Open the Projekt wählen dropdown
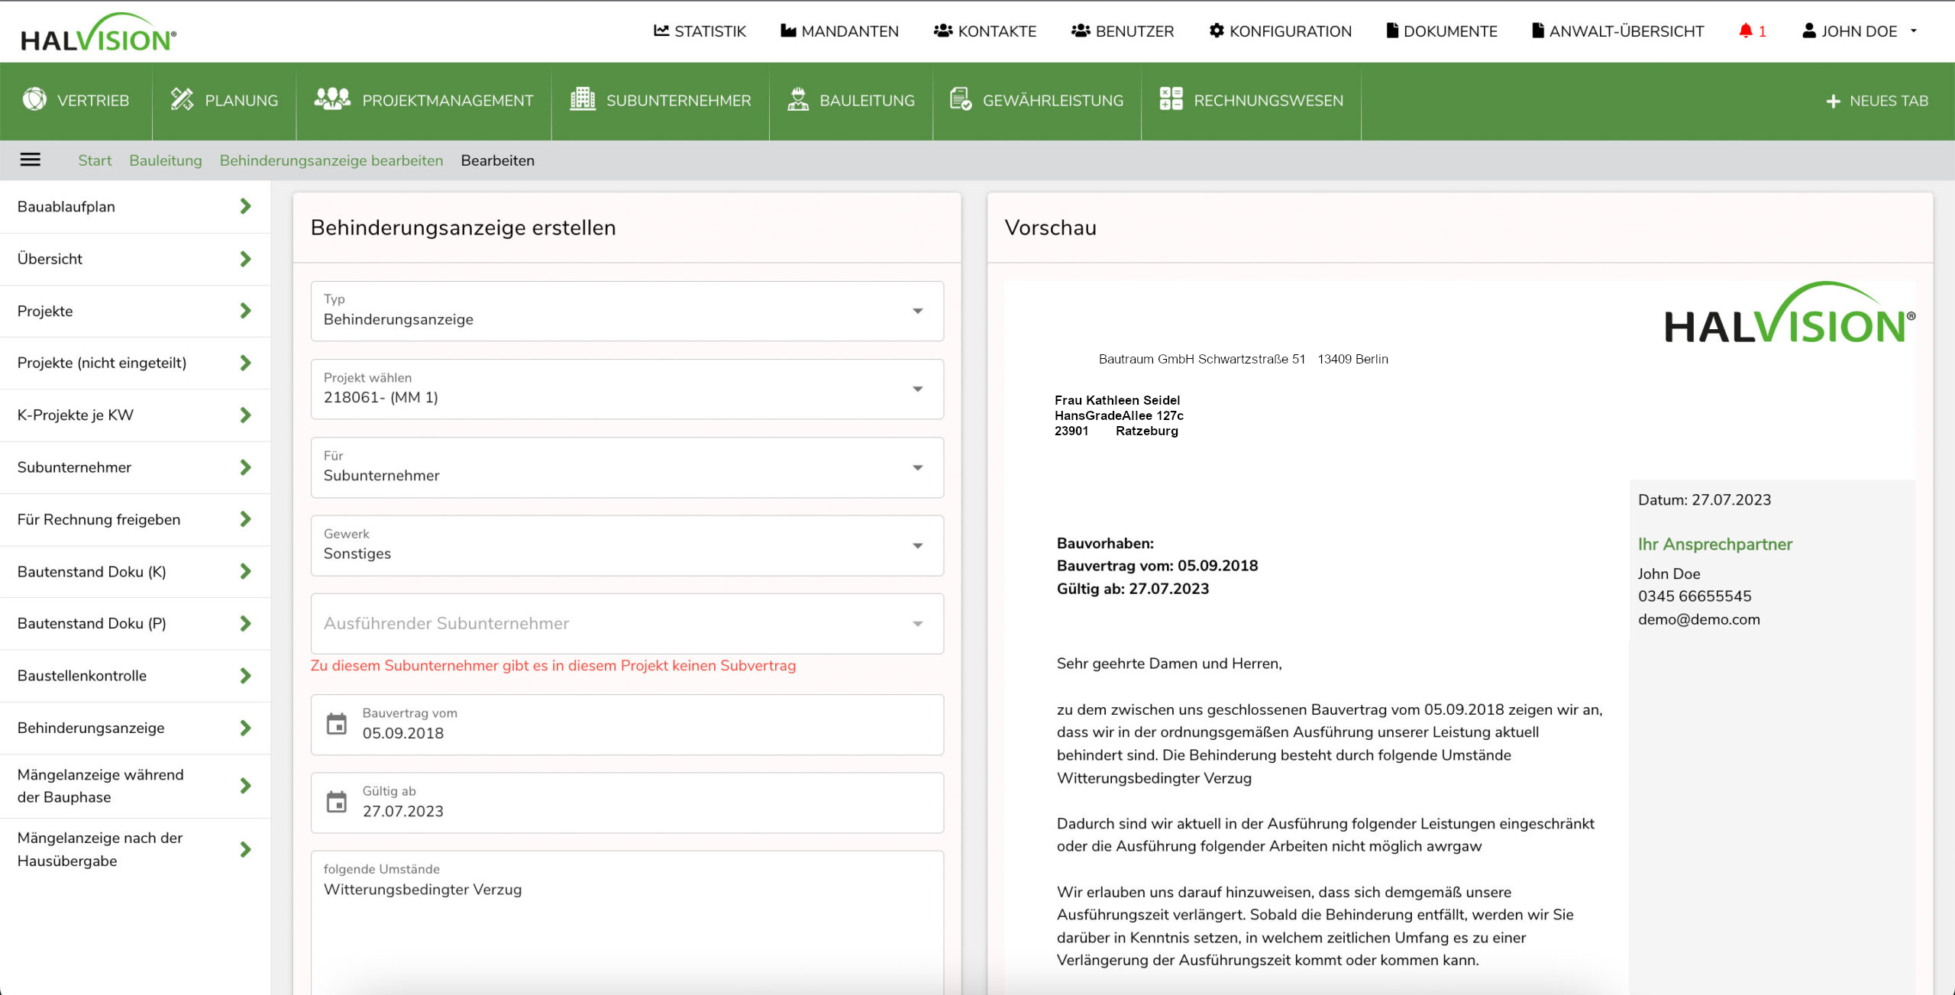This screenshot has height=995, width=1955. (627, 389)
